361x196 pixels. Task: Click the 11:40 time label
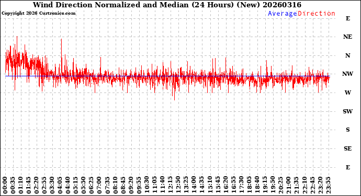coord(163,185)
